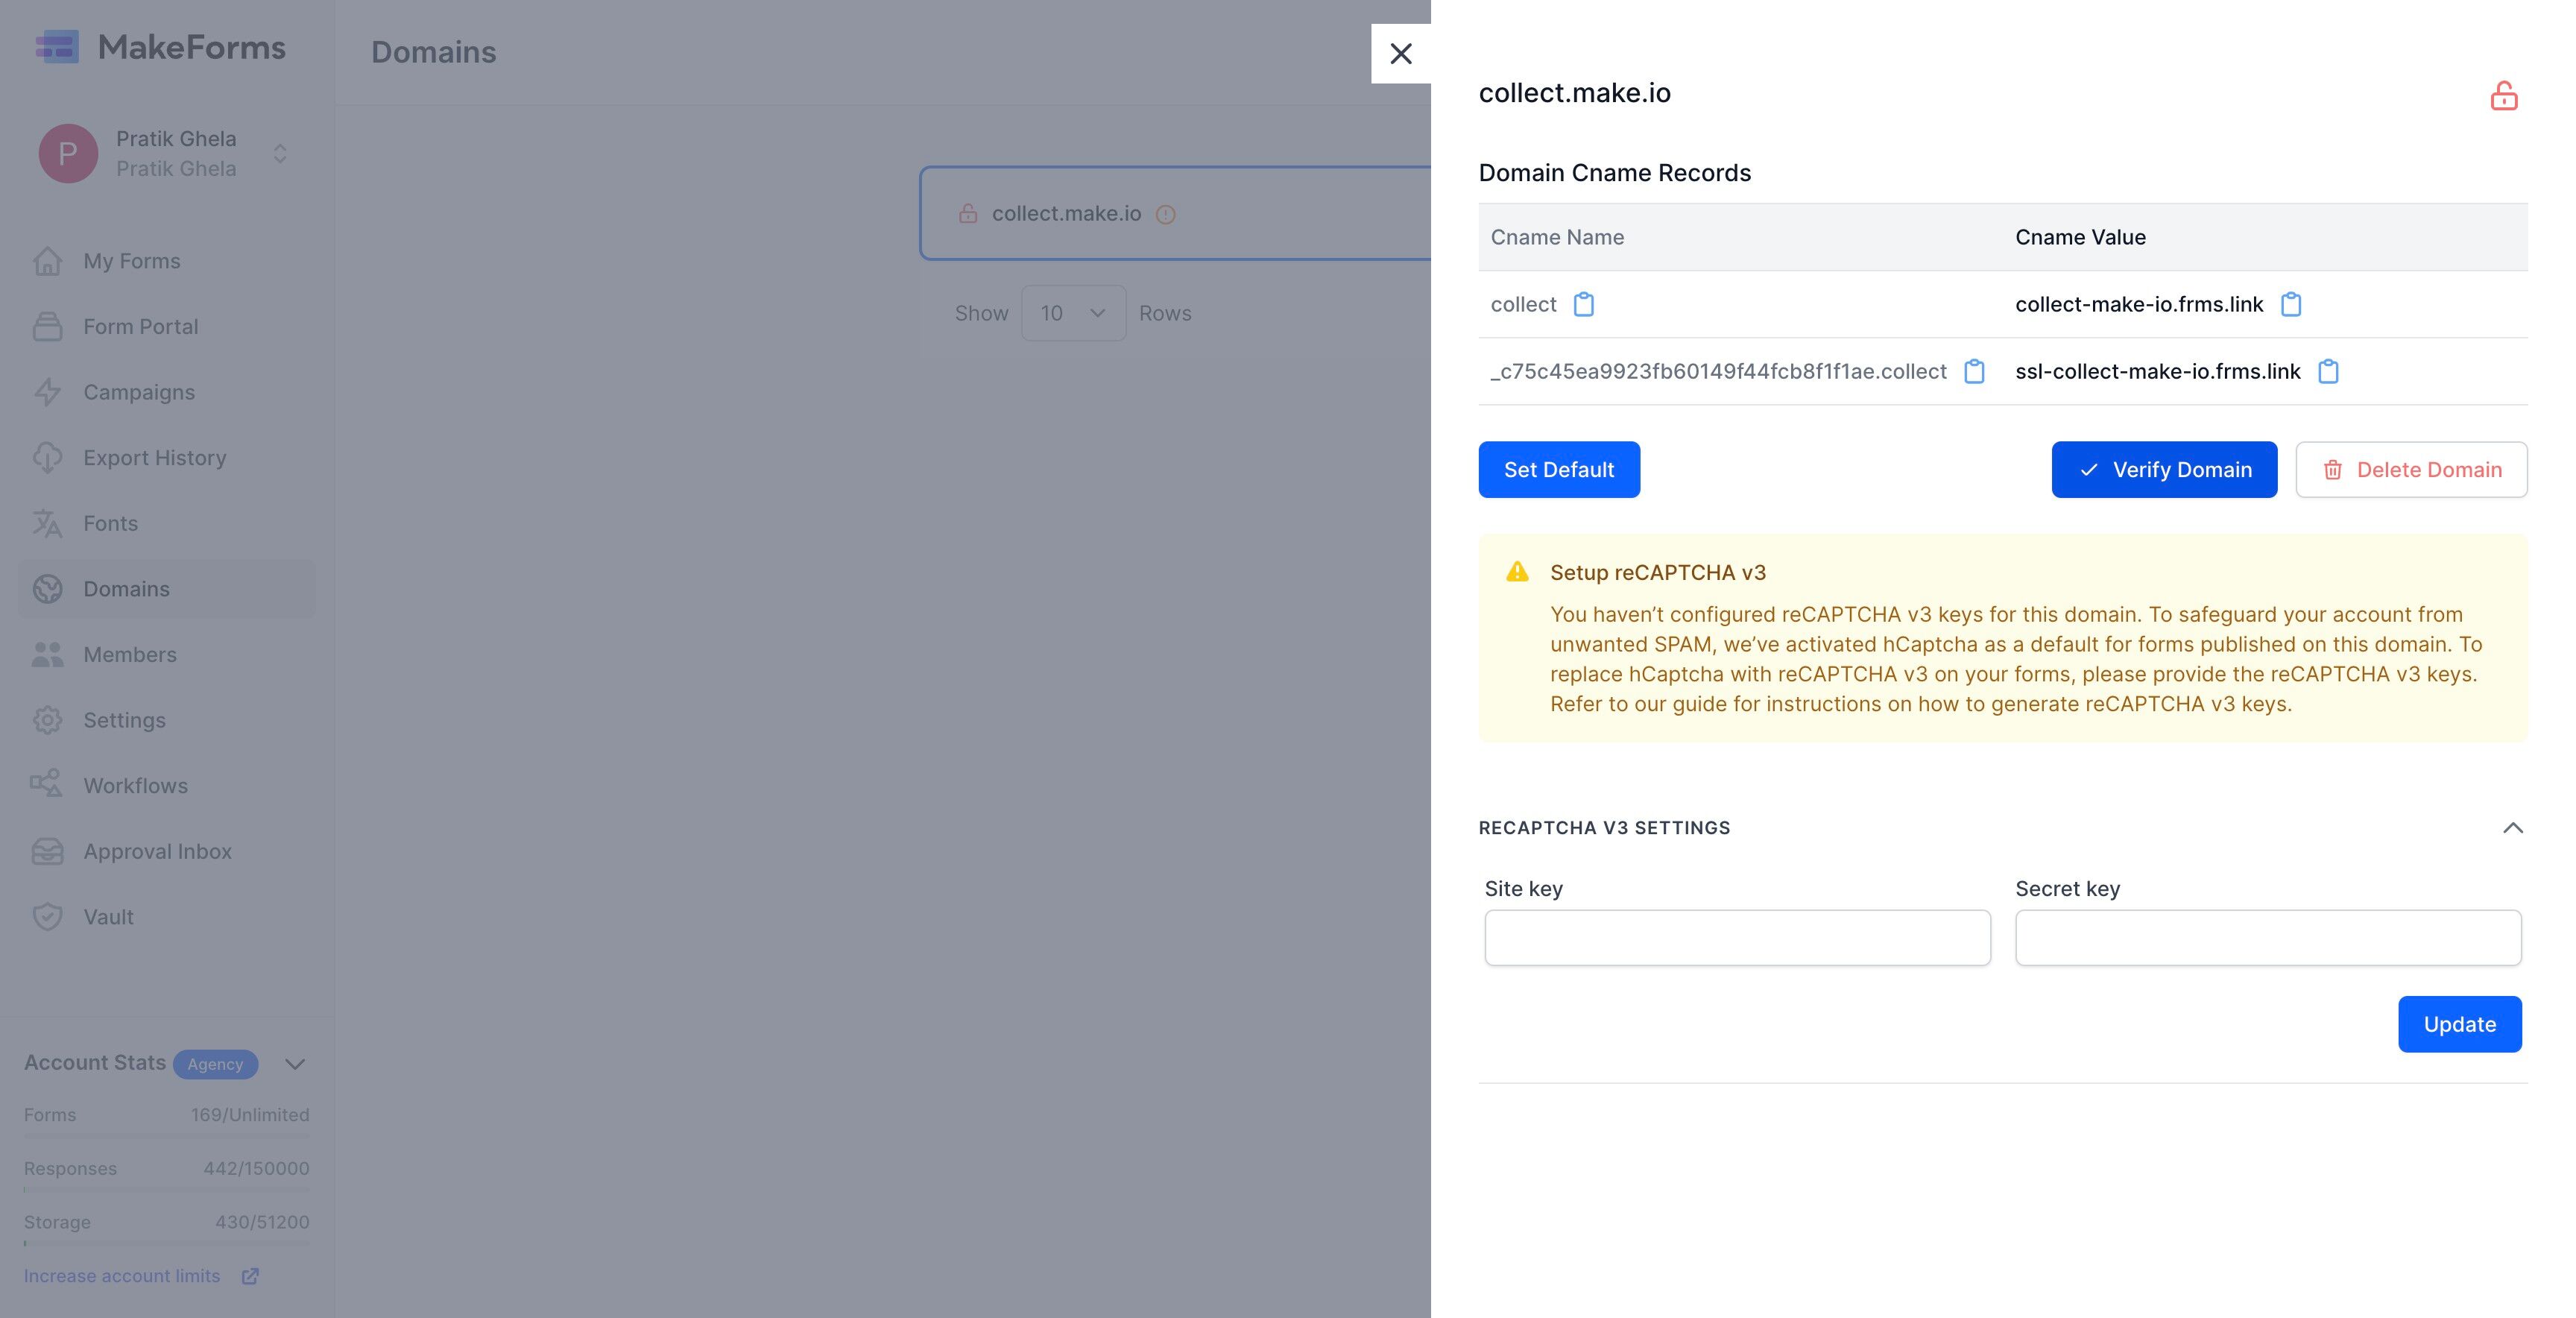Click the Form Portal icon

point(47,326)
